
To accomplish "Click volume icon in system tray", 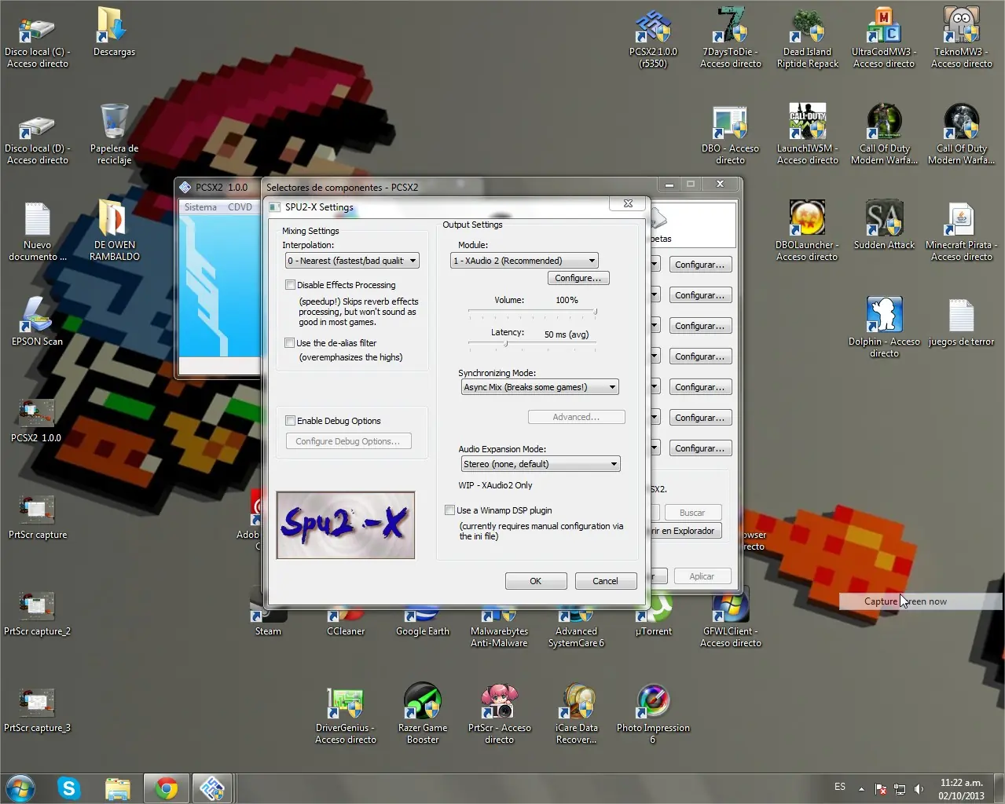I will 919,788.
